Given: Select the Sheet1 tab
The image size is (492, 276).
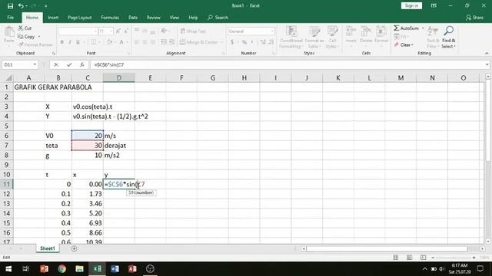Looking at the screenshot, I should pyautogui.click(x=48, y=248).
